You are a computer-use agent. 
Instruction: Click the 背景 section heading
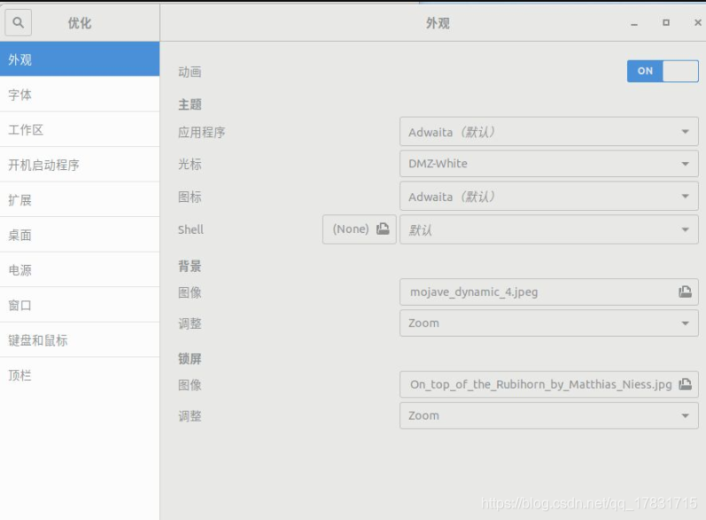tap(190, 266)
